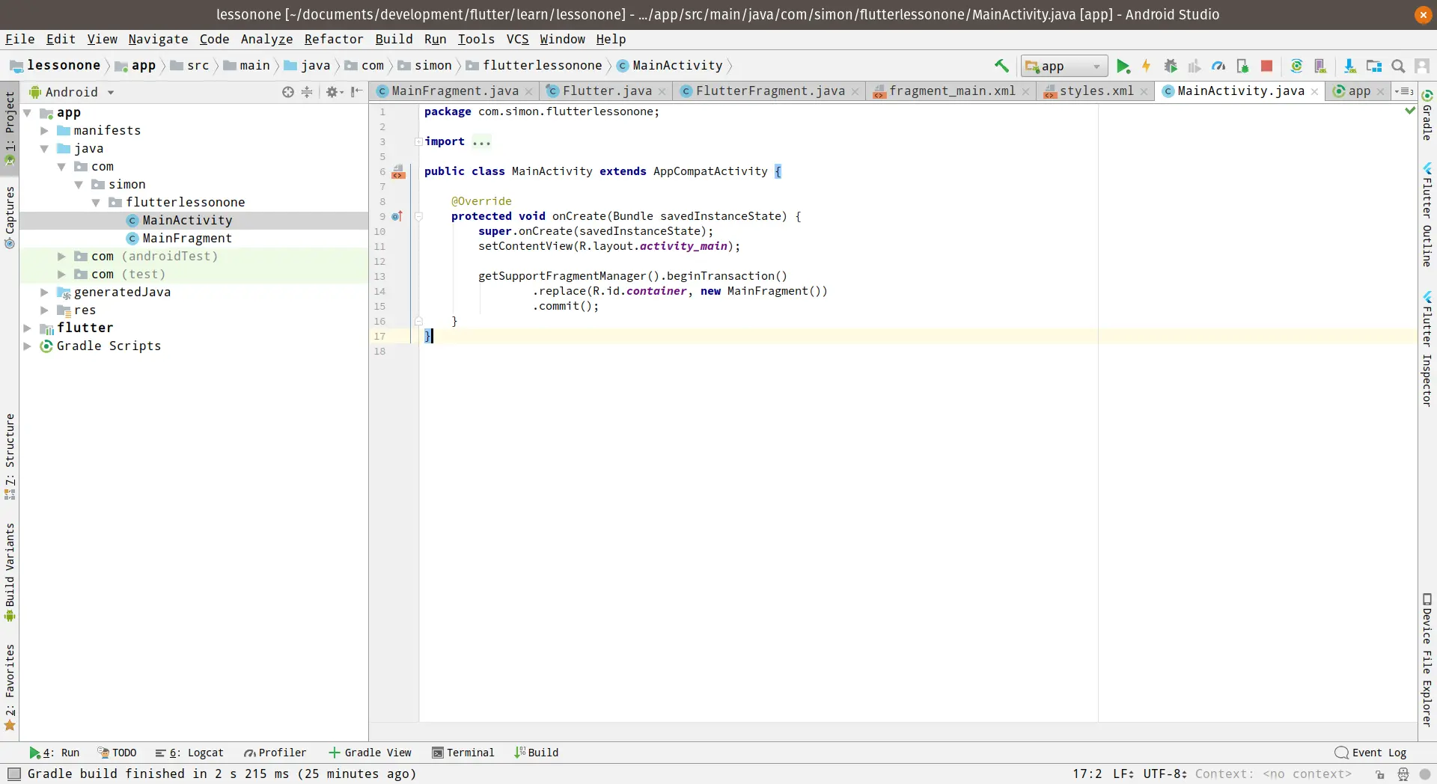Click the Profile app gauge icon

pos(1218,66)
